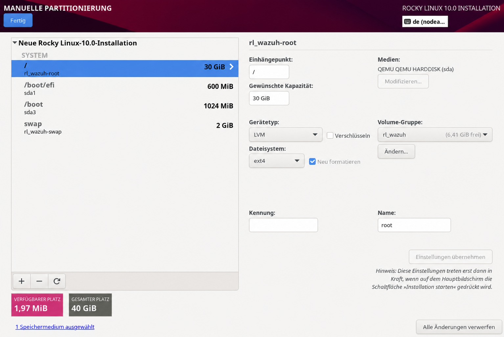Click the 1024 MiB size value
Screen dimensions: 504x337
(218, 106)
